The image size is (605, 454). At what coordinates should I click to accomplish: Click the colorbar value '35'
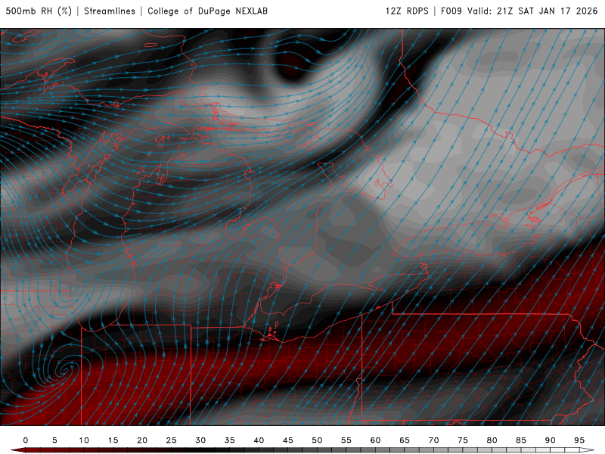(x=230, y=440)
